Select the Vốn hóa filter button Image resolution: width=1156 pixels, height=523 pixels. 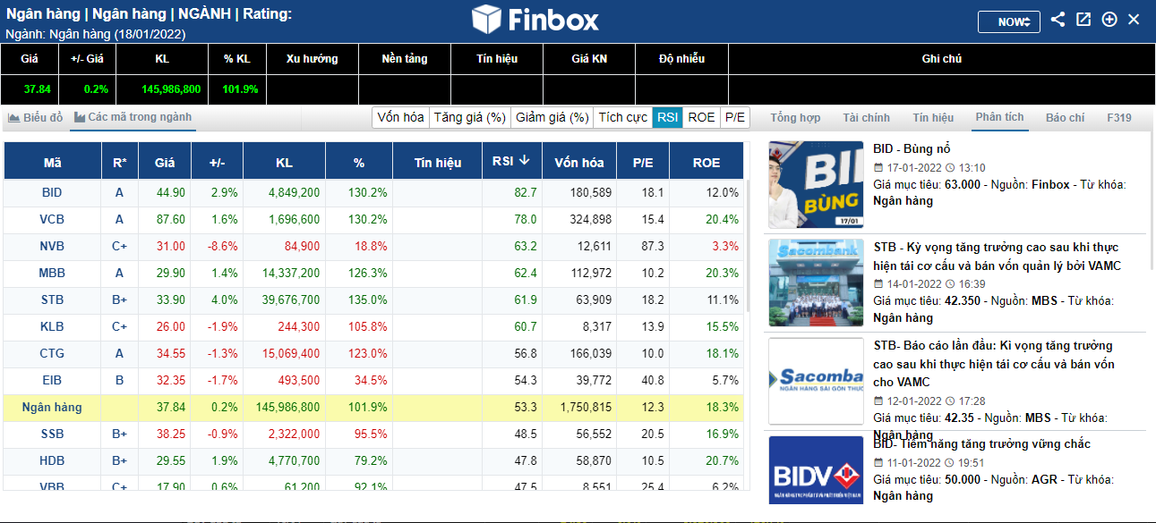point(400,117)
